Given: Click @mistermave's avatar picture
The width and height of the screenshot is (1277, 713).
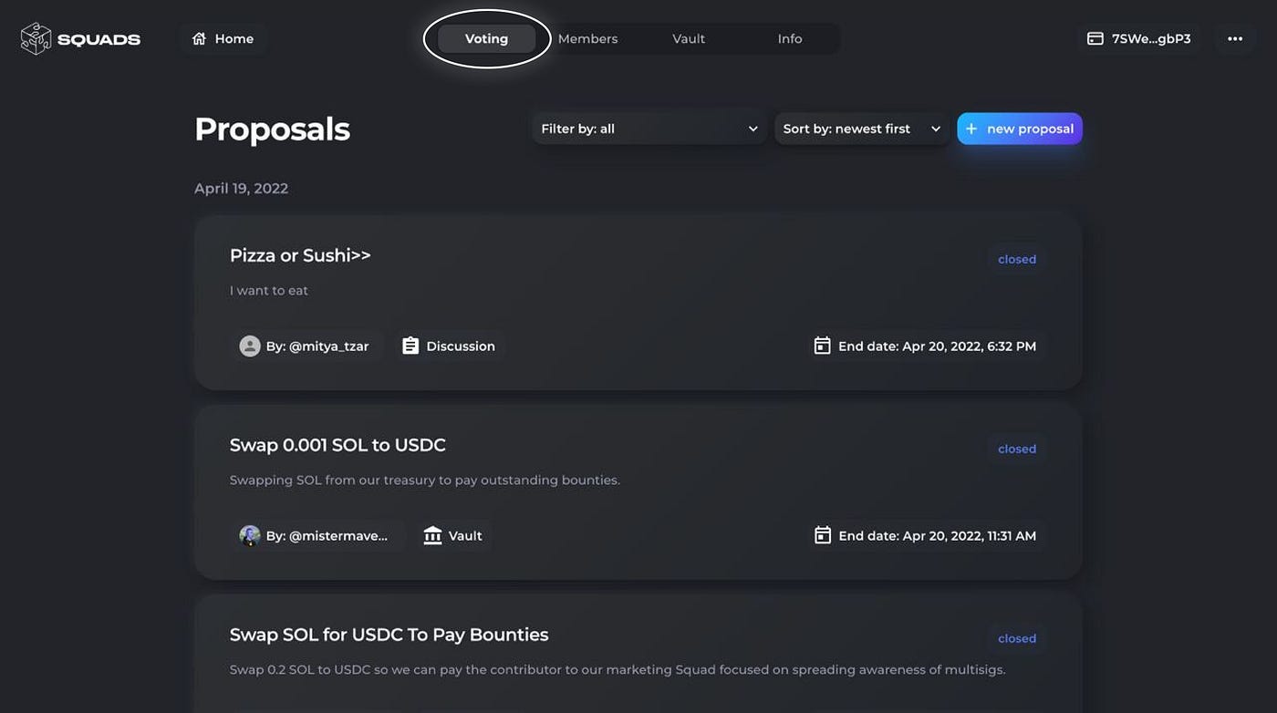Looking at the screenshot, I should (250, 535).
